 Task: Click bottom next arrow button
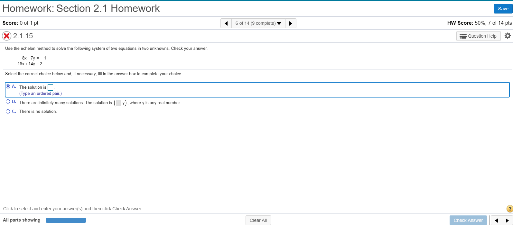507,220
